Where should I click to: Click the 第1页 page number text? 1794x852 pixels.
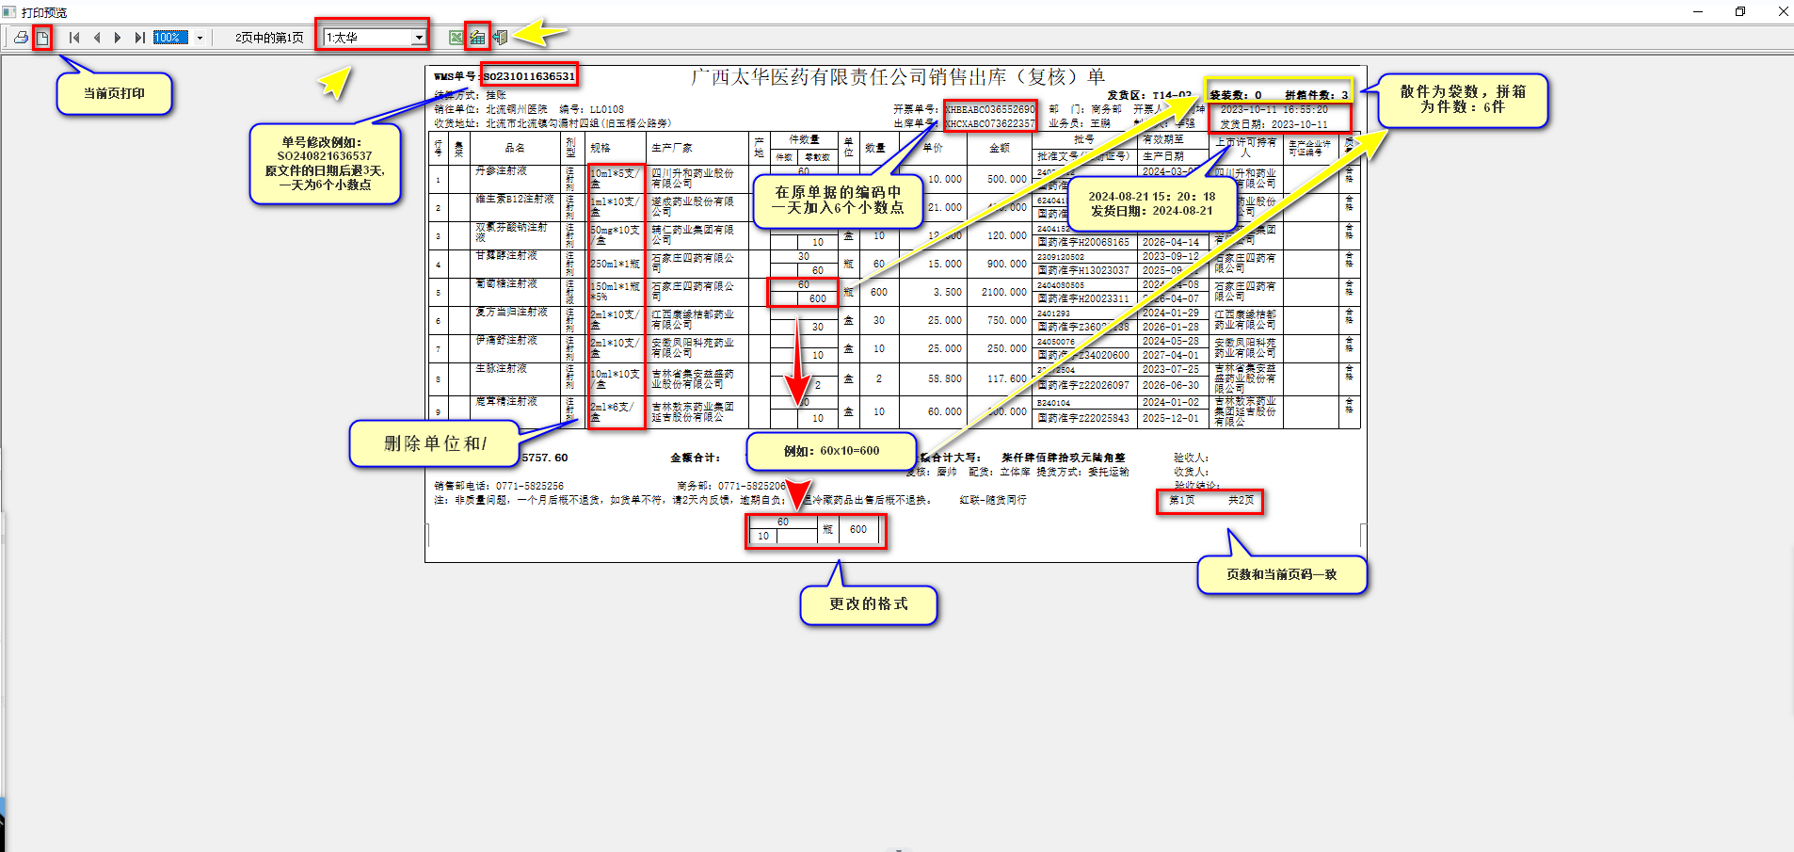[x=1182, y=501]
